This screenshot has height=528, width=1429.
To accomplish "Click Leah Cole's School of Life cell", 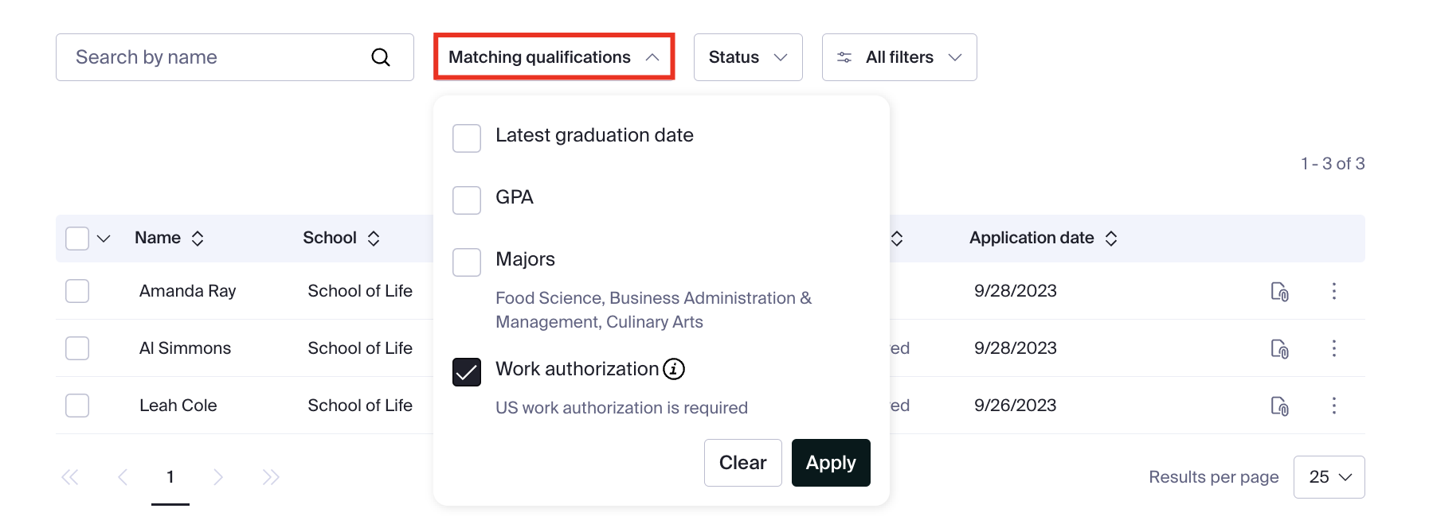I will [x=360, y=406].
